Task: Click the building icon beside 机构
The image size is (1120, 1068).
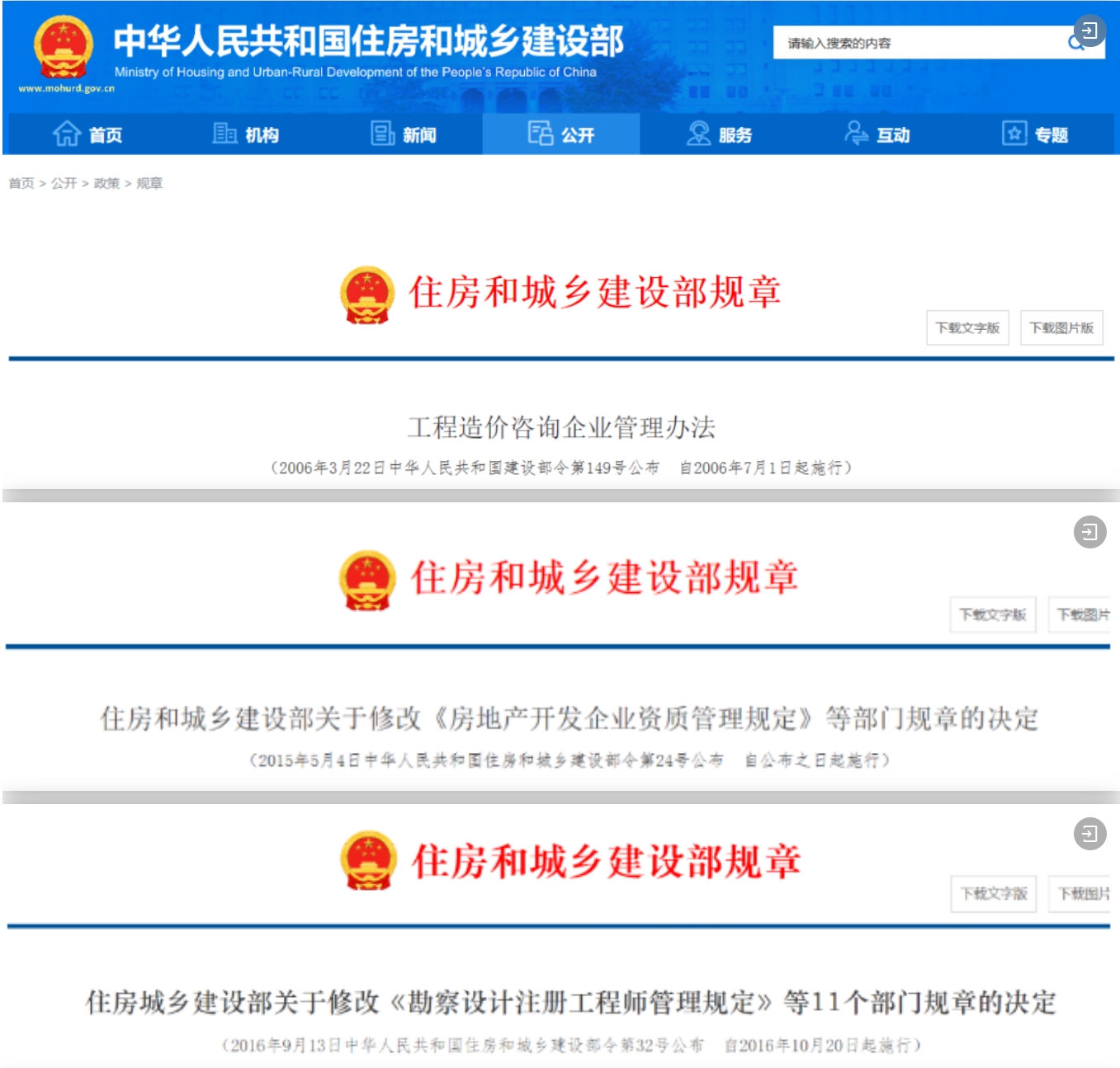Action: click(x=224, y=133)
